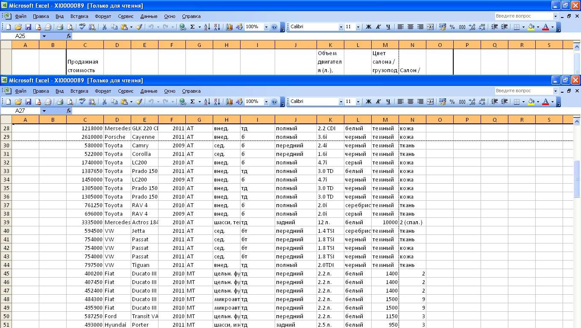
Task: Align right in the lower window toolbar
Action: (420, 102)
